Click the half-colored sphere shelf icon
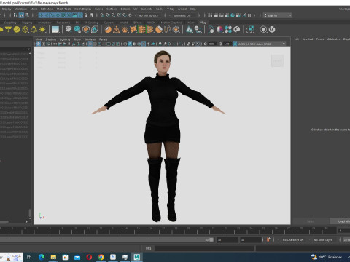Image resolution: width=350 pixels, height=262 pixels. 219,30
